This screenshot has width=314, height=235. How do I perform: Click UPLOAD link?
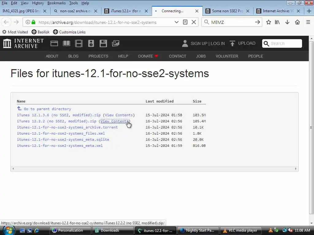coord(247,43)
